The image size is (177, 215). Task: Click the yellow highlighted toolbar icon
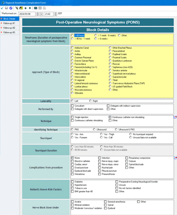click(21, 8)
